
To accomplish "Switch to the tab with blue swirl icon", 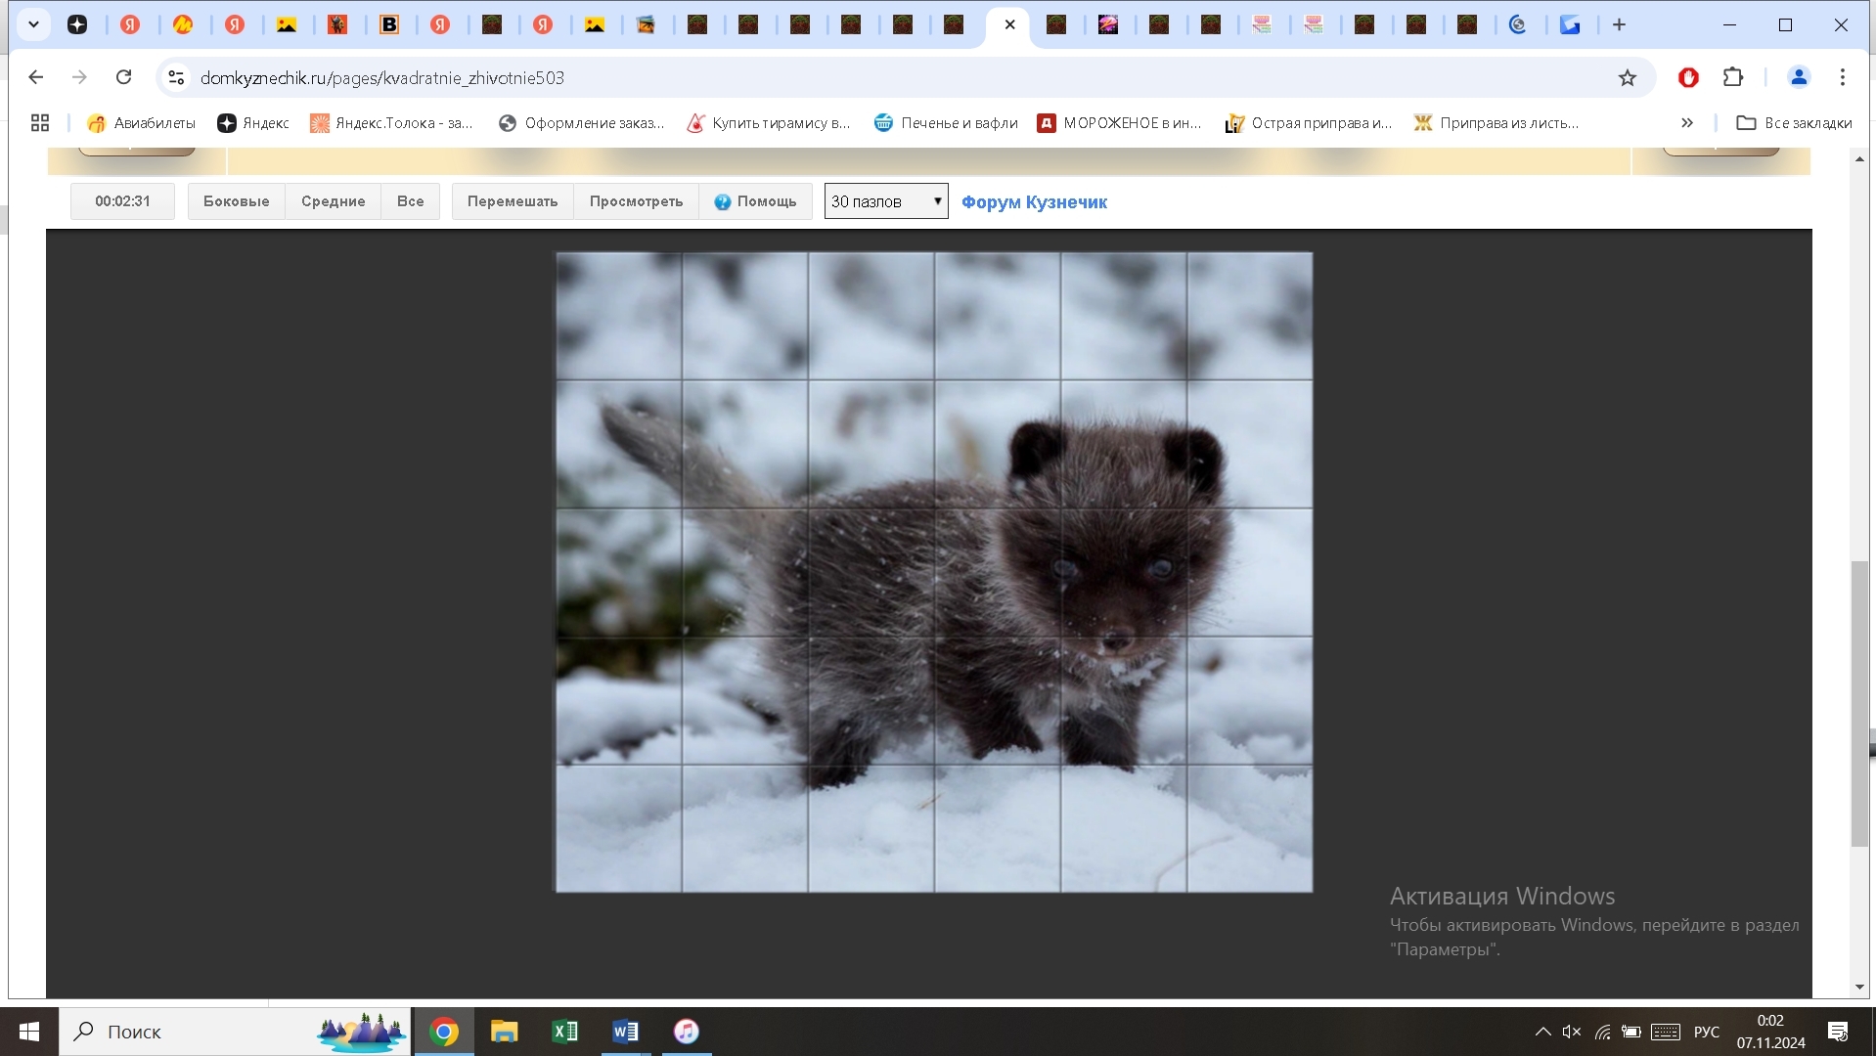I will pos(1518,25).
